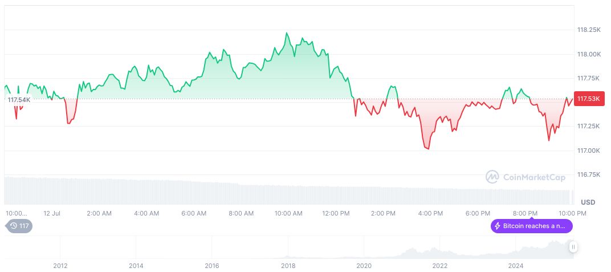Image resolution: width=611 pixels, height=272 pixels.
Task: Click 2012 on the navigator timeline
Action: 60,266
